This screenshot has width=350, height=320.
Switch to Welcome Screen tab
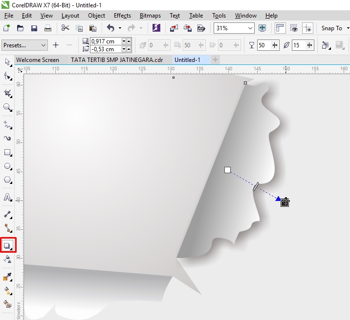(38, 60)
